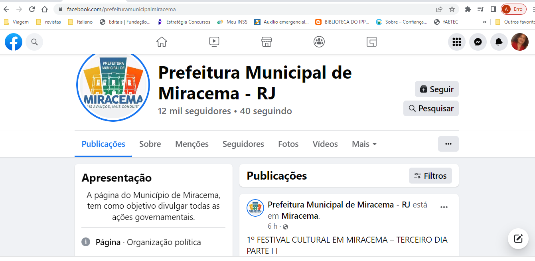Click the 40 seguindo link

tap(266, 111)
